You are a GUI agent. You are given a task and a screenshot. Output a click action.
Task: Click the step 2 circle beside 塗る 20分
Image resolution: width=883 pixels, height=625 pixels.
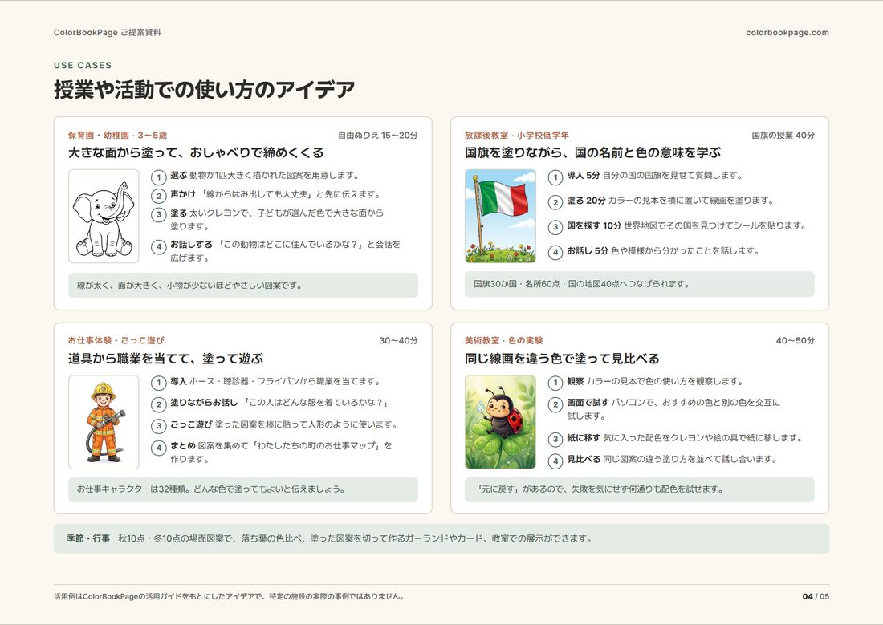(x=555, y=202)
